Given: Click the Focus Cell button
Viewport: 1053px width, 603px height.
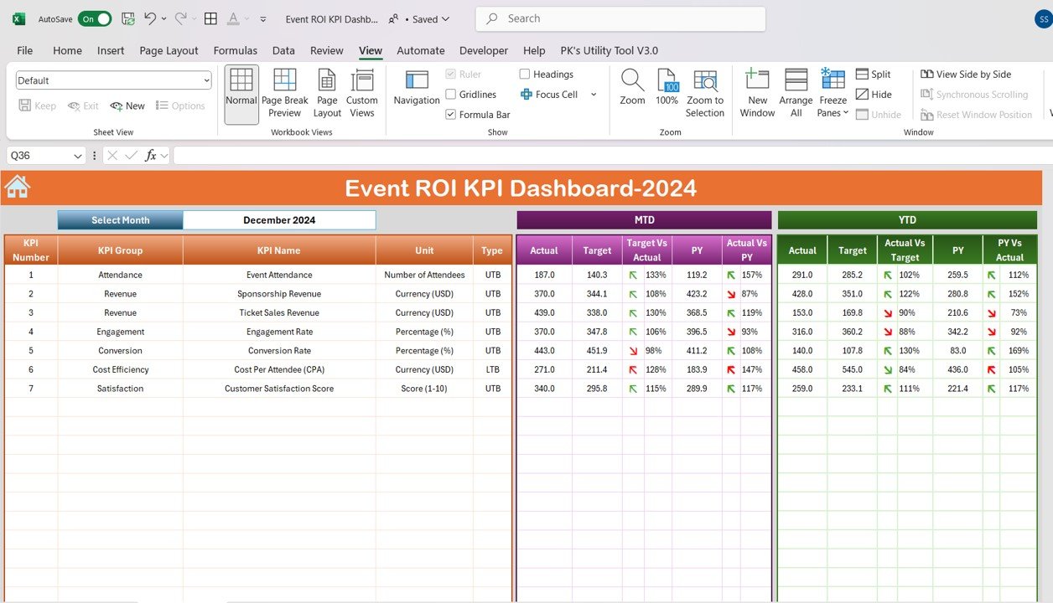Looking at the screenshot, I should click(x=550, y=95).
